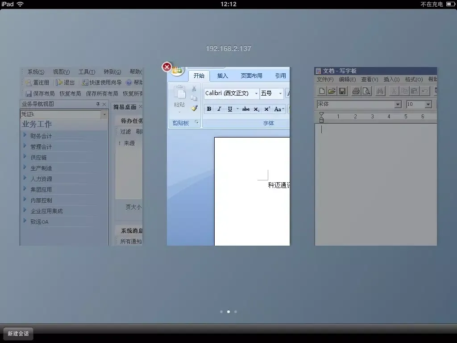Open 编辑(E) menu in 写字板

347,79
